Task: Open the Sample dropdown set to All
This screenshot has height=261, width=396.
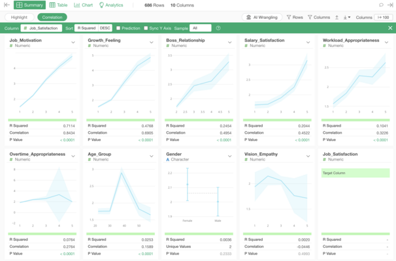Action: pos(201,28)
